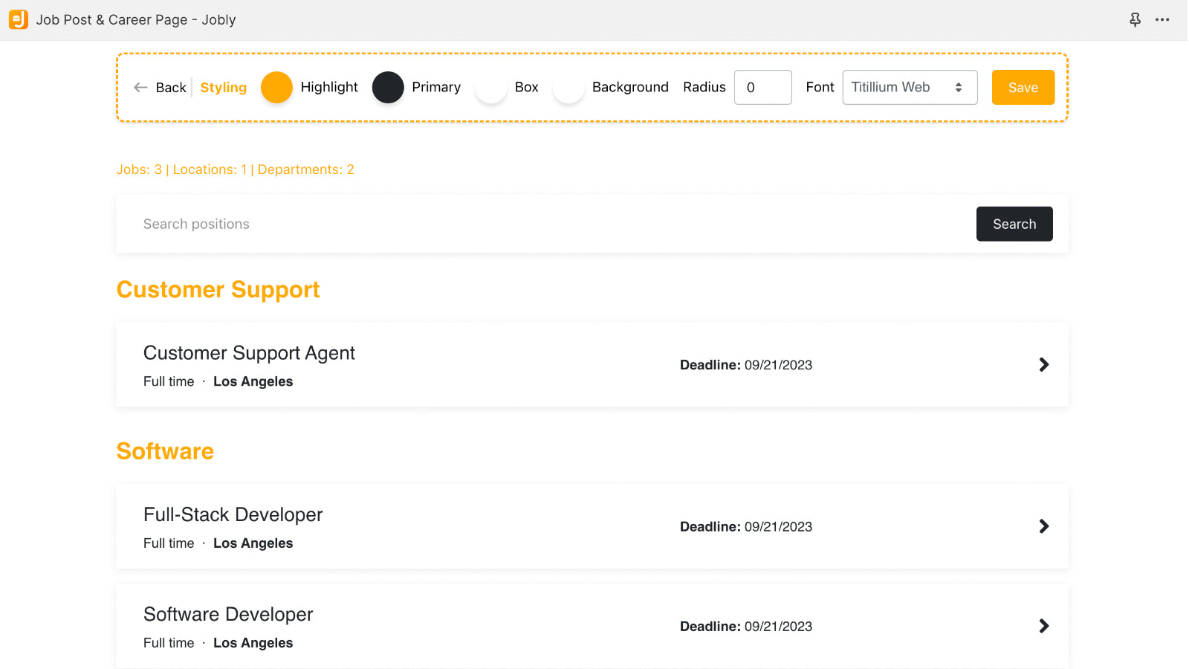The image size is (1189, 669).
Task: Pick a new Highlight color swatch
Action: click(276, 87)
